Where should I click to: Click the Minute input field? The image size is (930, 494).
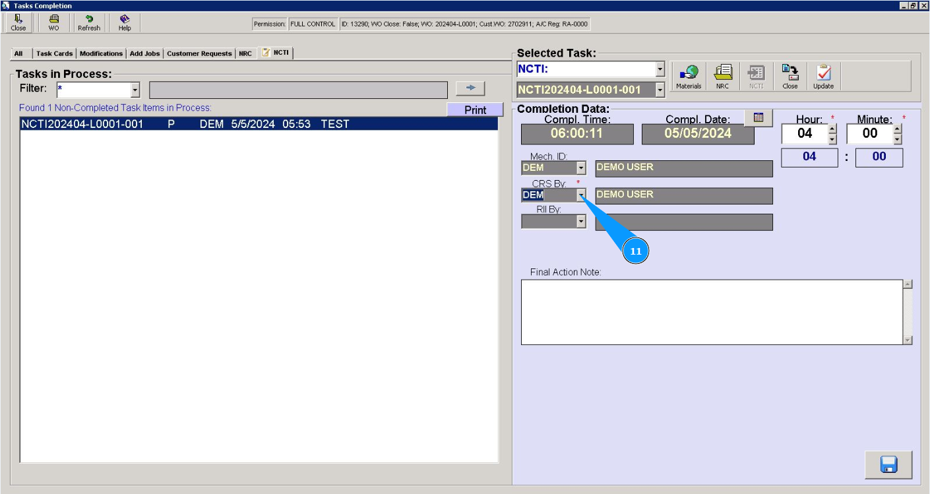(870, 134)
